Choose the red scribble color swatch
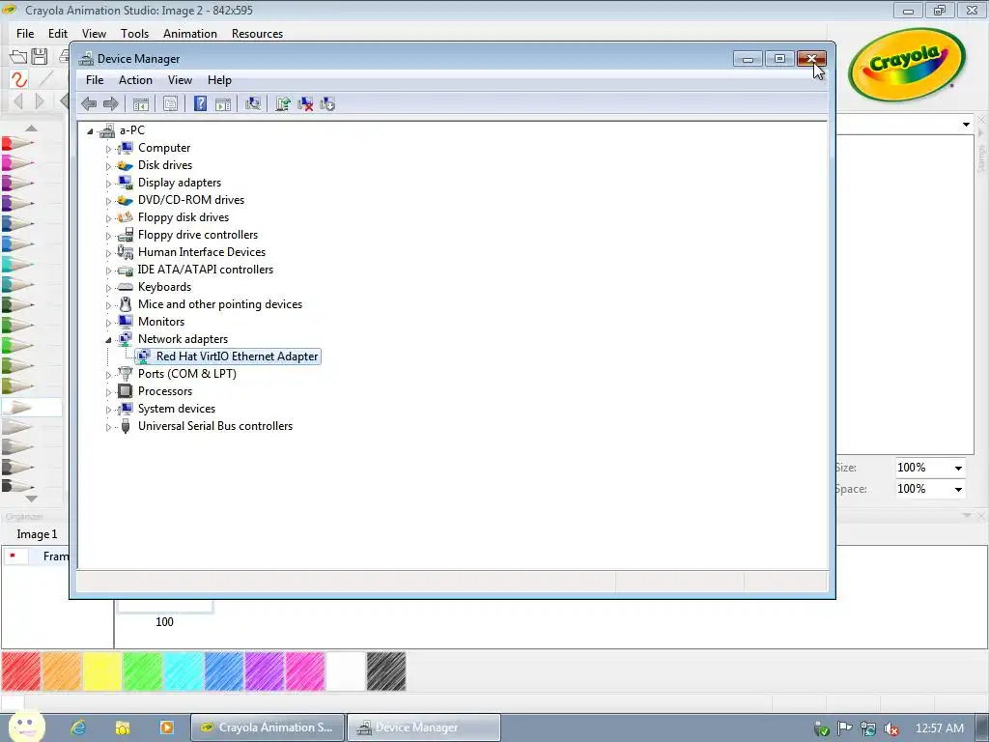This screenshot has height=742, width=989. (x=21, y=671)
